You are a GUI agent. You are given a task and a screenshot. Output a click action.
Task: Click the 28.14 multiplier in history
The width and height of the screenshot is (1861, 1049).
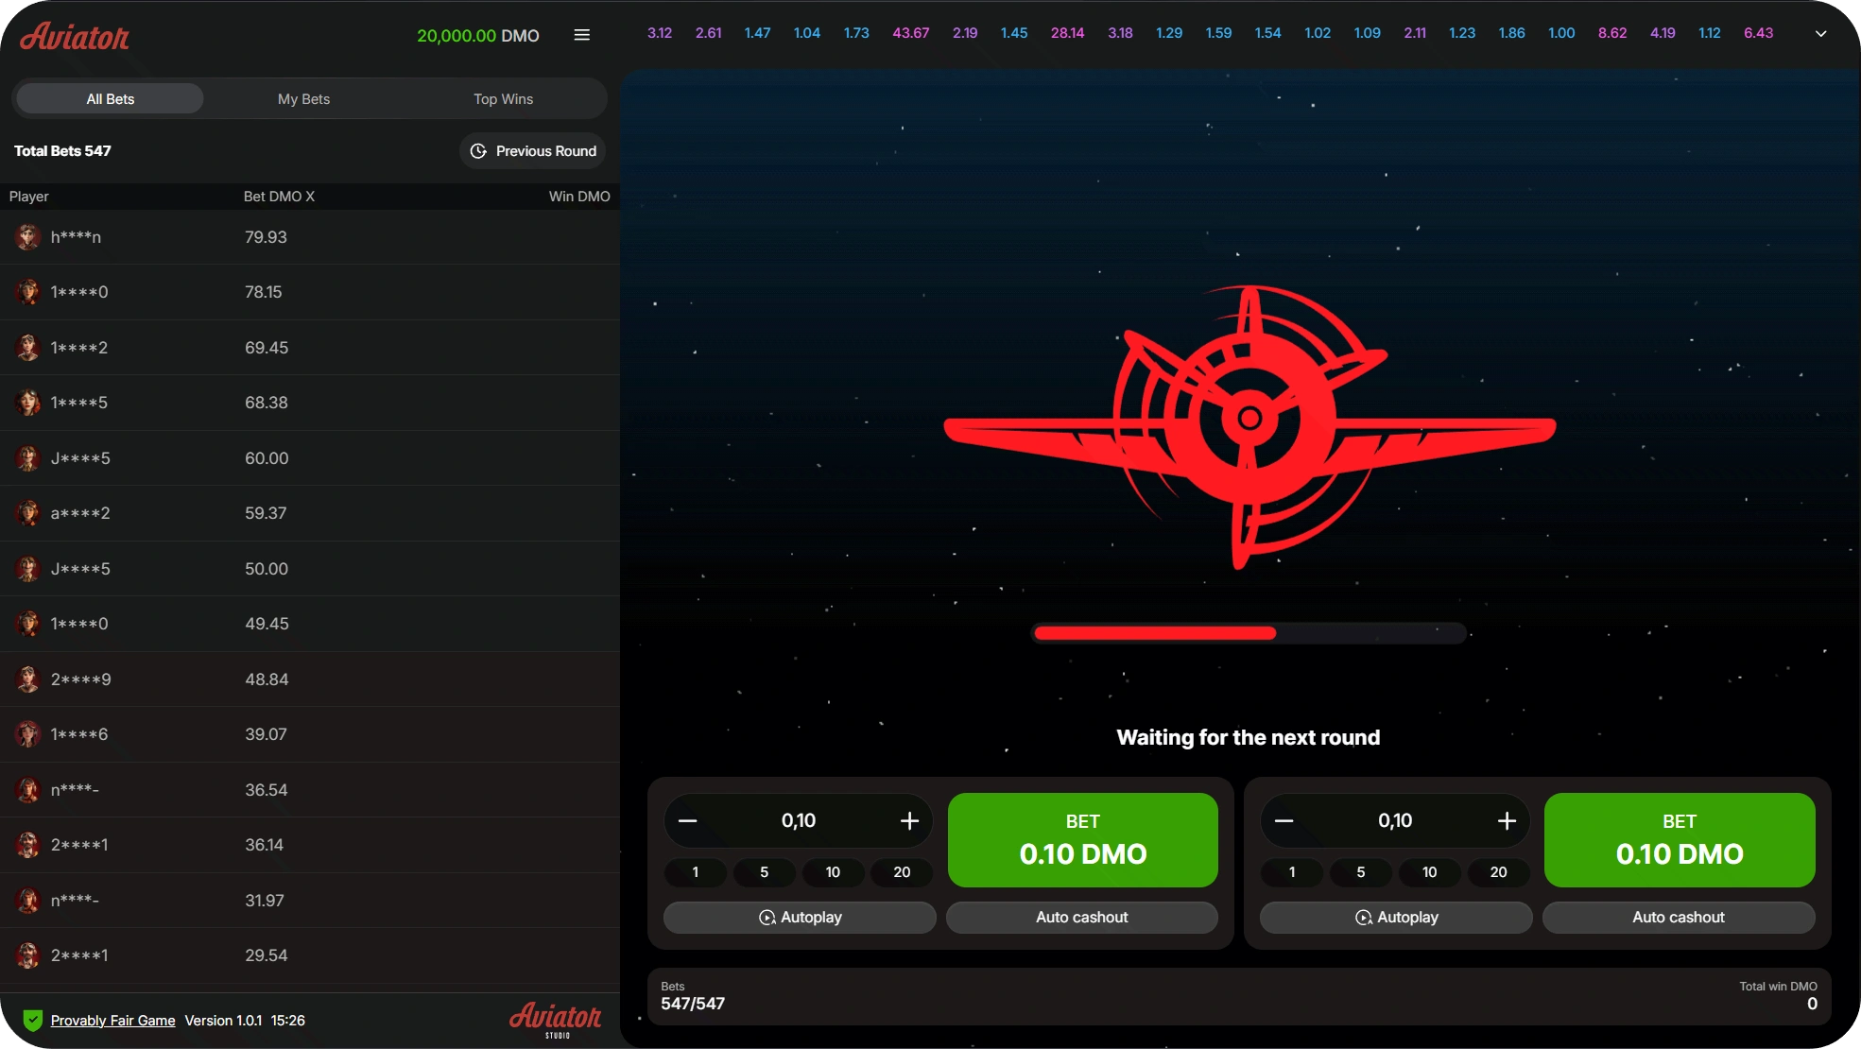[x=1067, y=33]
